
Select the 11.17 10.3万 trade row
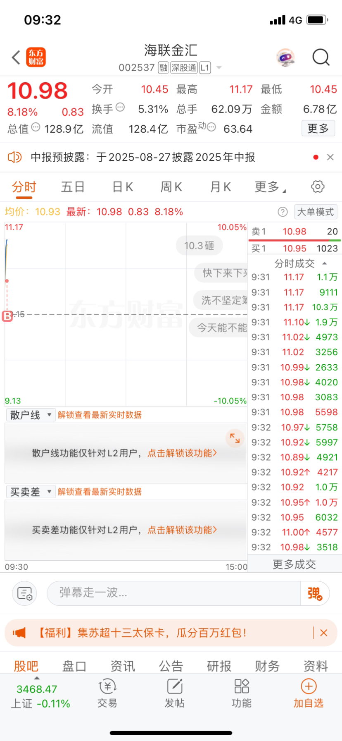tap(294, 307)
